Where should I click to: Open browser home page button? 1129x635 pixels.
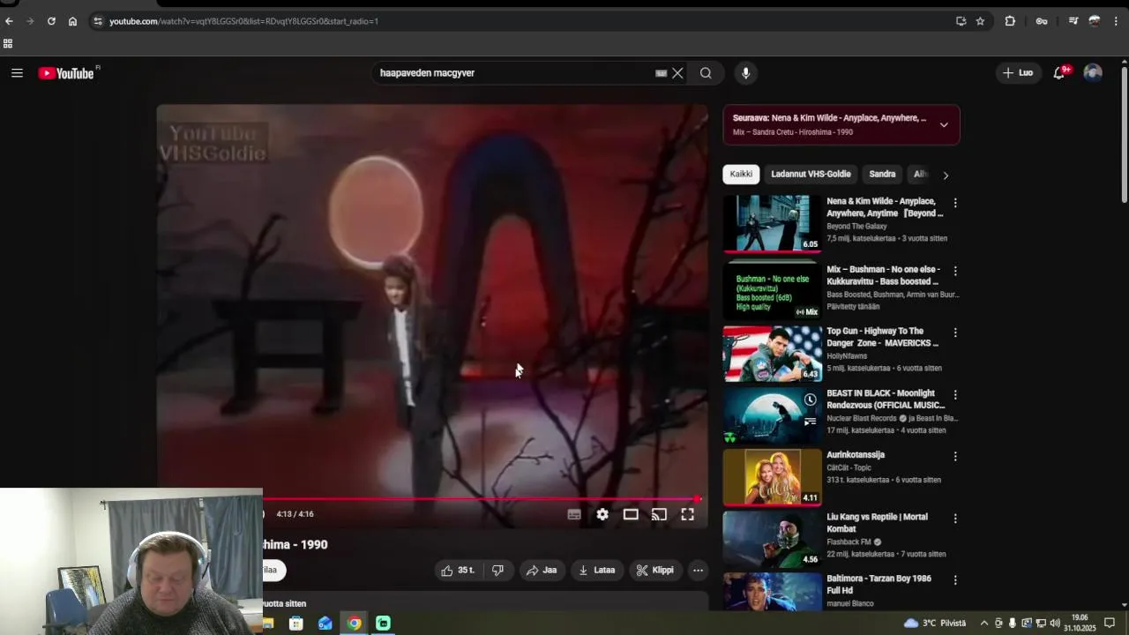(72, 21)
